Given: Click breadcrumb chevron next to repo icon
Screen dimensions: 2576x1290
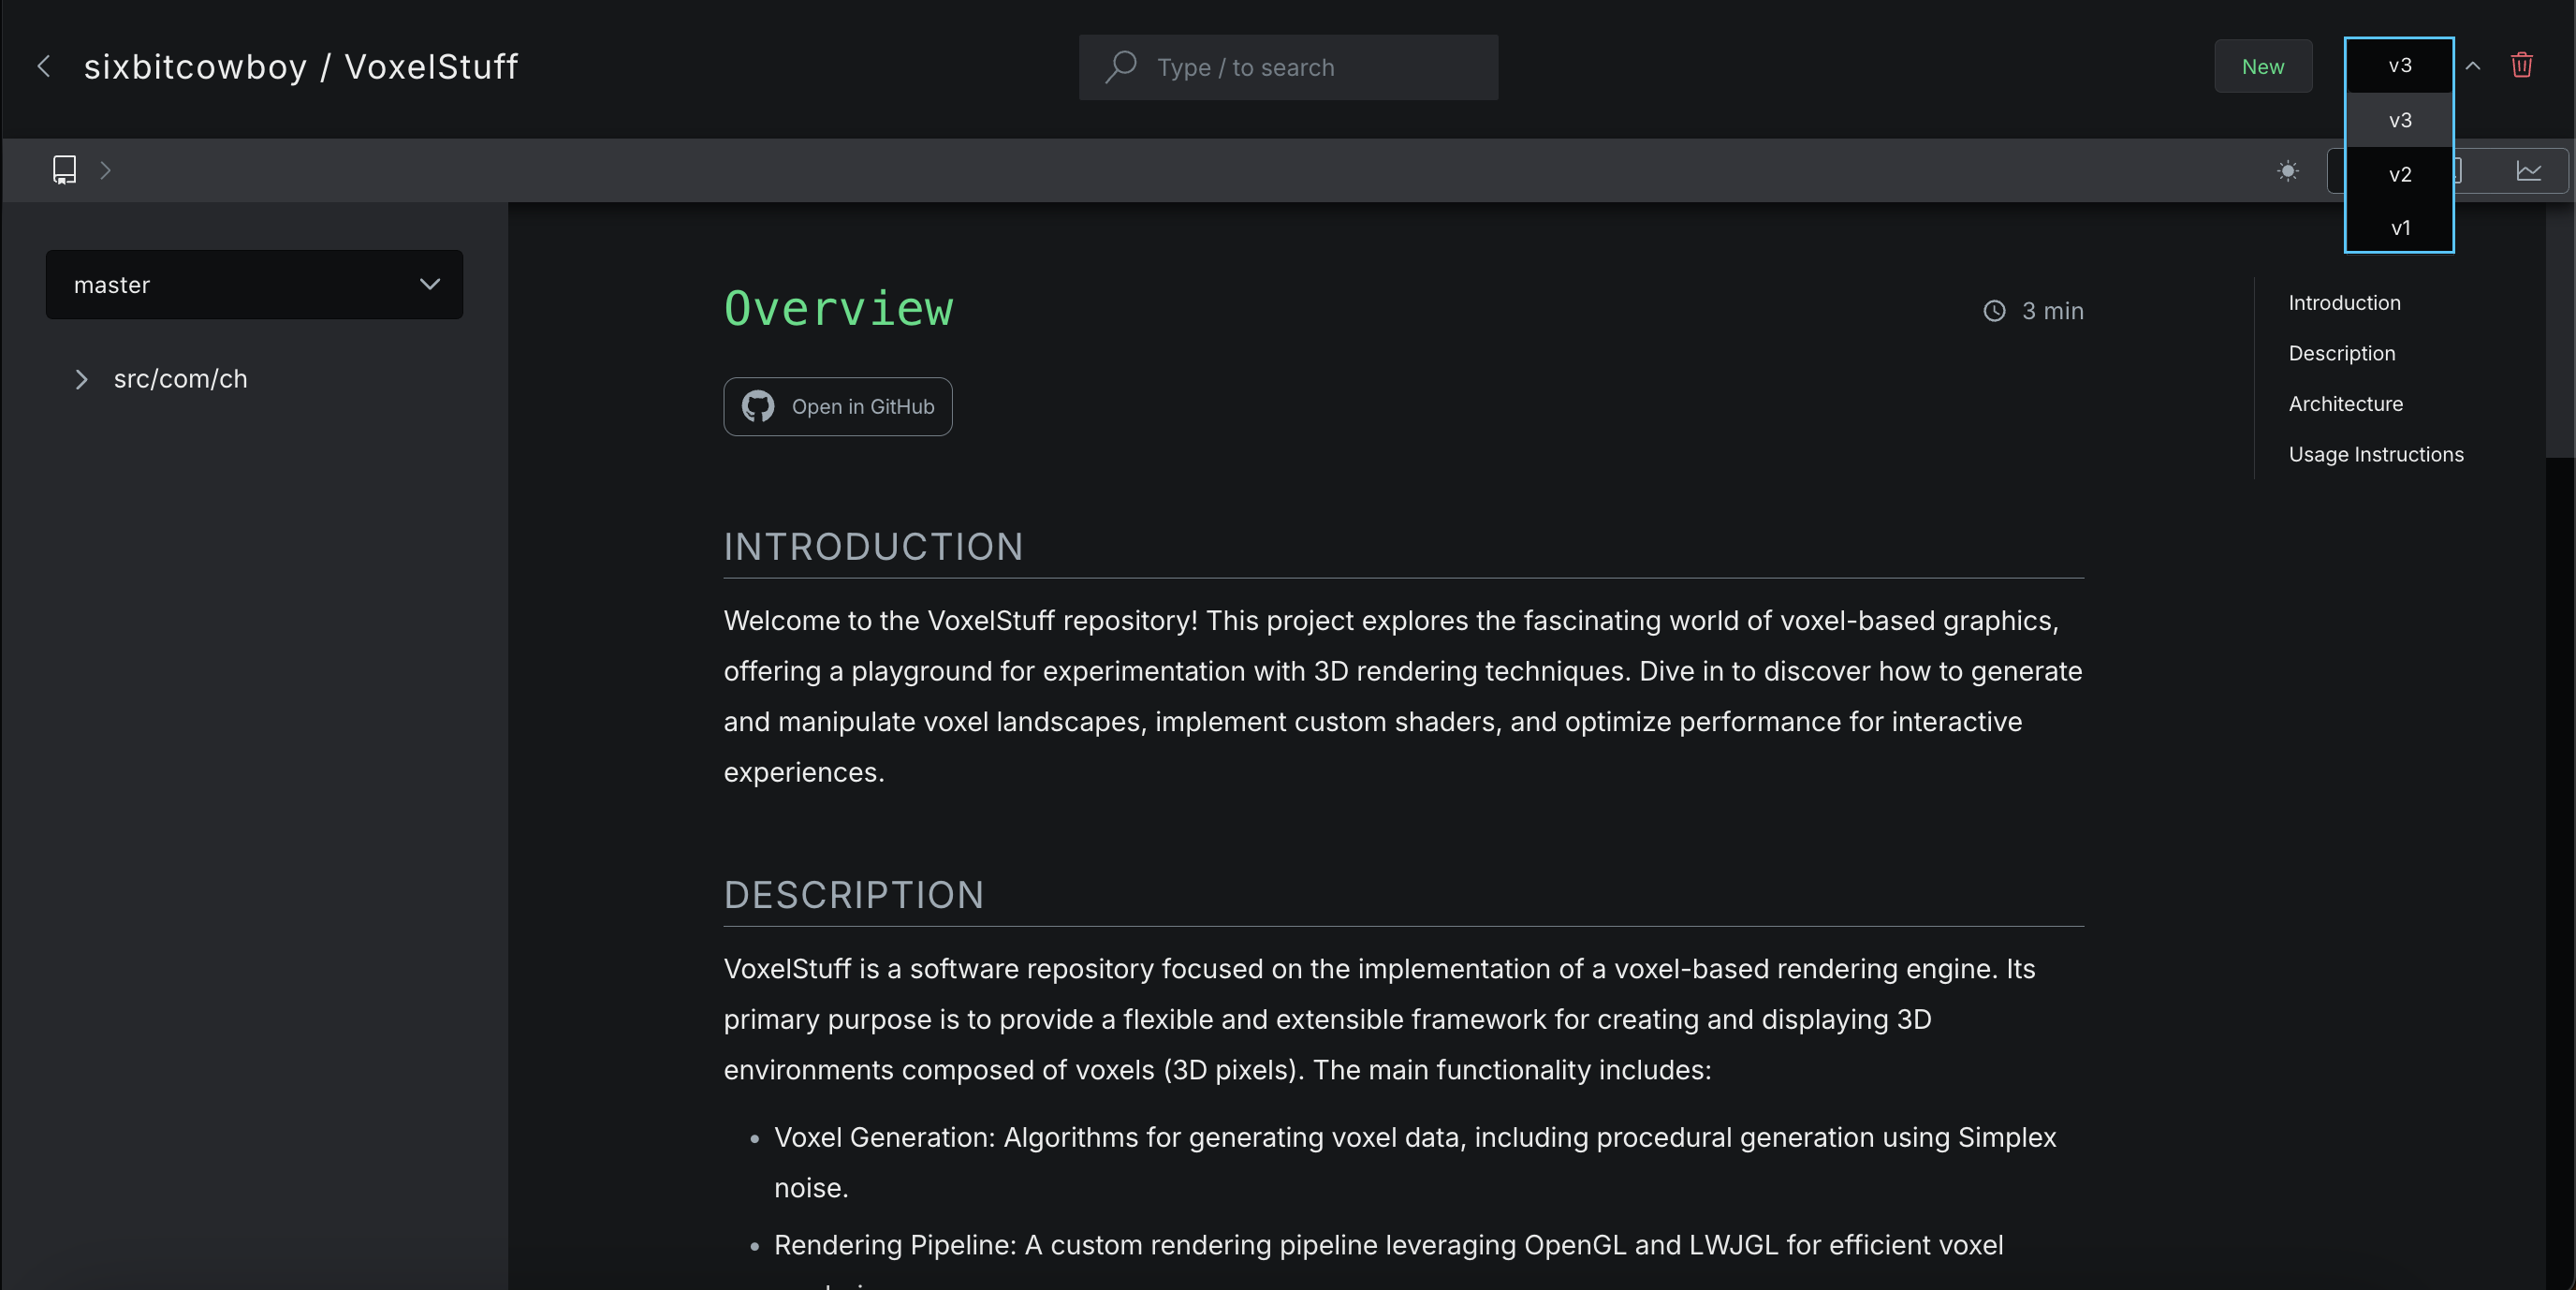Looking at the screenshot, I should point(105,170).
